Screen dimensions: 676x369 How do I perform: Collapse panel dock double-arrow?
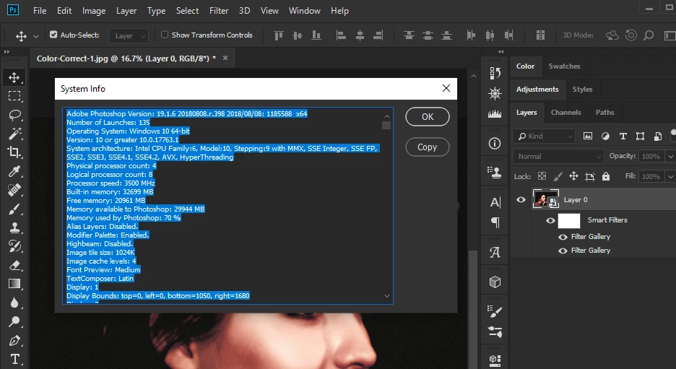tap(501, 52)
